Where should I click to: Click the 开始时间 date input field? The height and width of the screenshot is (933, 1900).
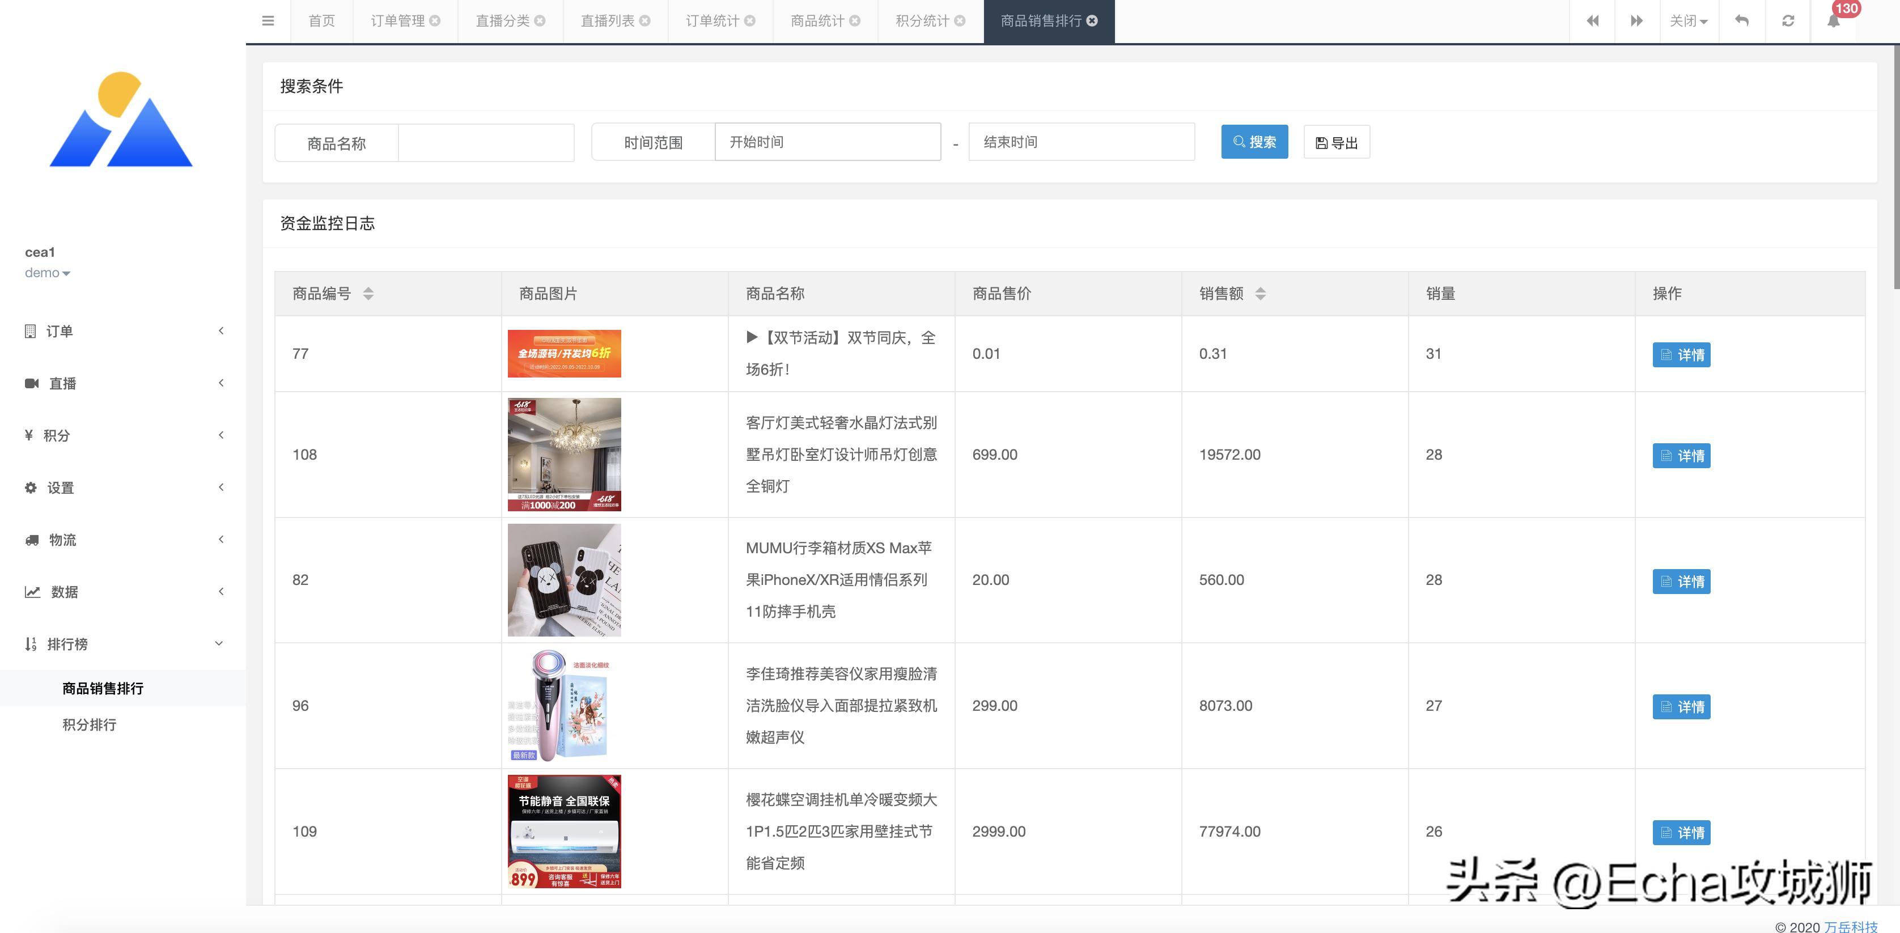tap(828, 142)
